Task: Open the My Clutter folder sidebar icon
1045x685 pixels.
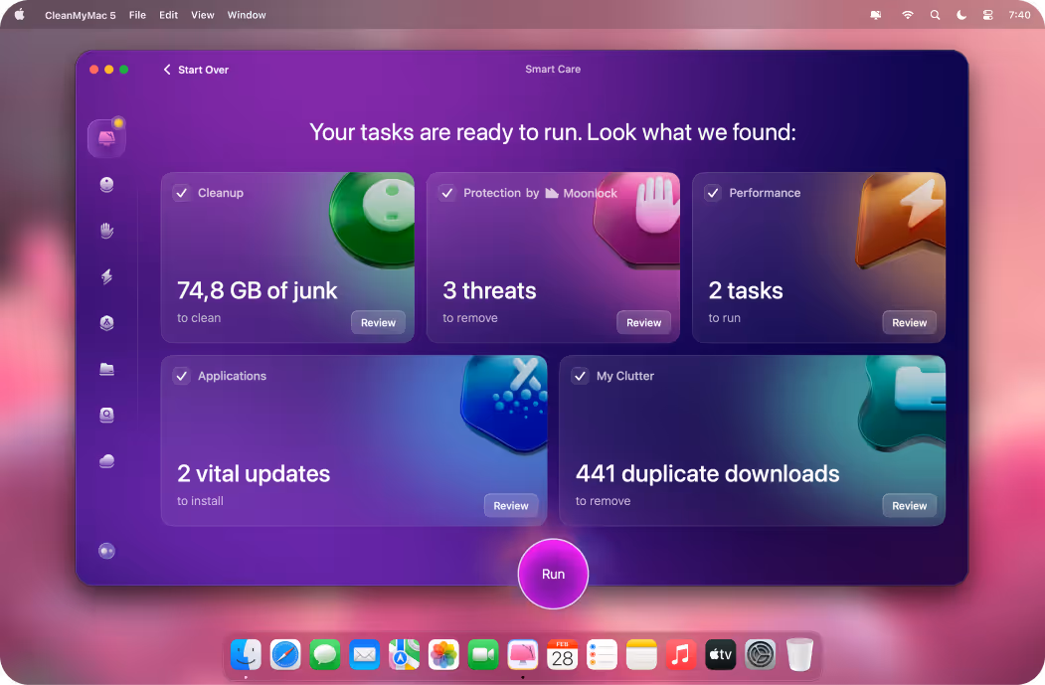Action: pyautogui.click(x=106, y=369)
